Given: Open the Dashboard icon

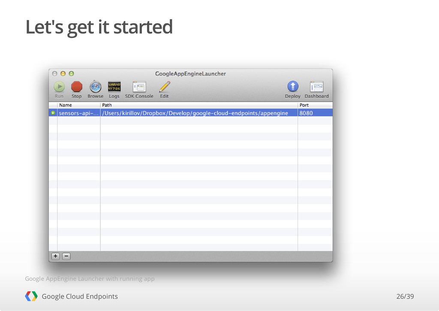Looking at the screenshot, I should pyautogui.click(x=317, y=87).
